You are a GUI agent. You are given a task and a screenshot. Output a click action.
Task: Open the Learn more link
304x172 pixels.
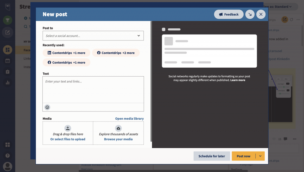tap(237, 80)
